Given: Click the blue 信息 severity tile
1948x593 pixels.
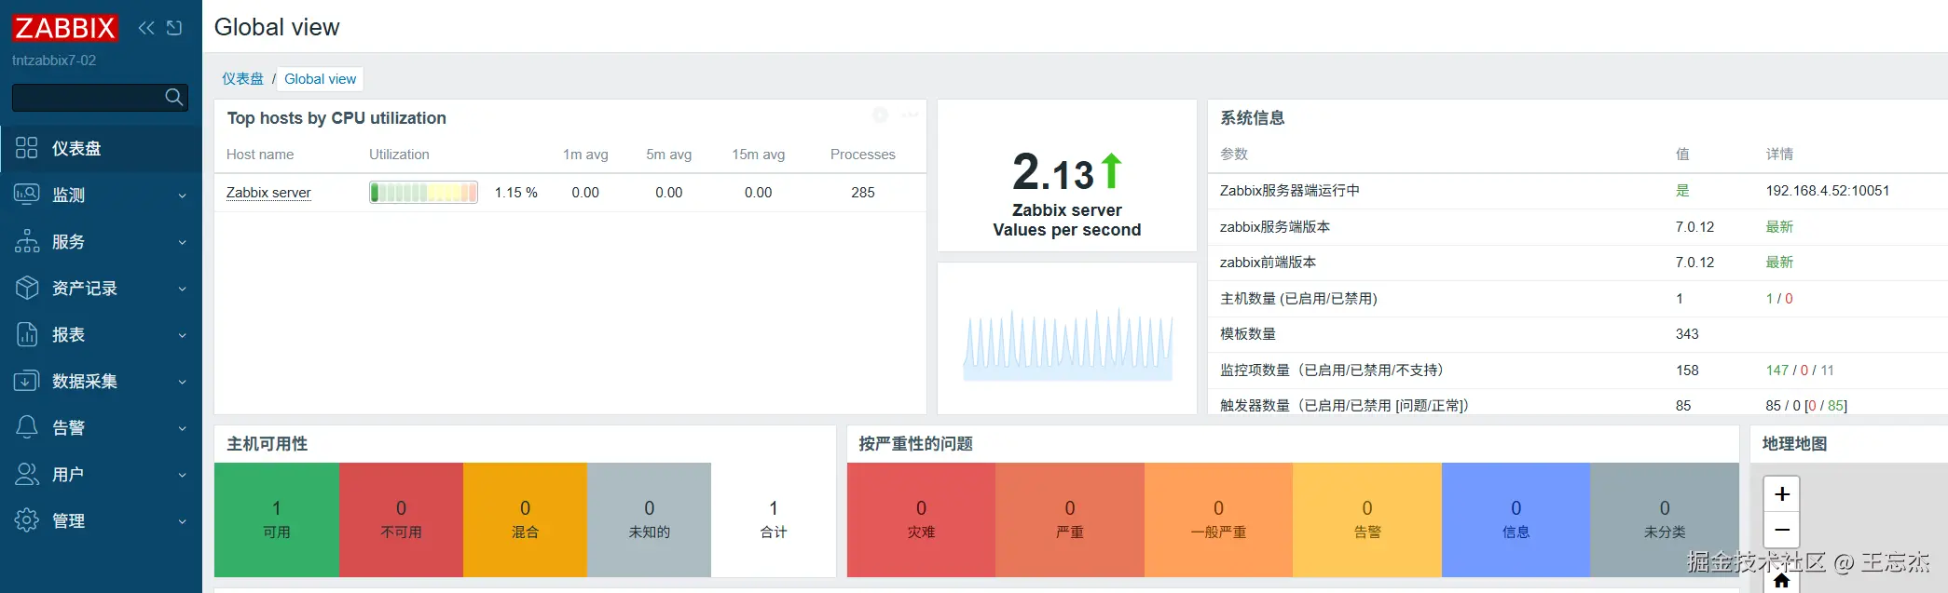Looking at the screenshot, I should click(1516, 519).
